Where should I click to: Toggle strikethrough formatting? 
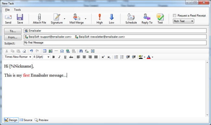point(71,57)
